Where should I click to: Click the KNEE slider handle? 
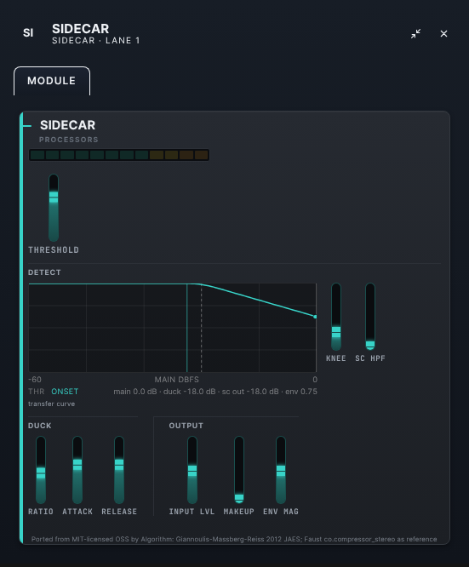point(336,332)
